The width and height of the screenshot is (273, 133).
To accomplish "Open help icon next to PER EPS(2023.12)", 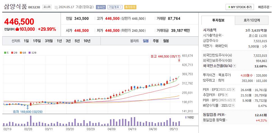I will tap(233, 90).
